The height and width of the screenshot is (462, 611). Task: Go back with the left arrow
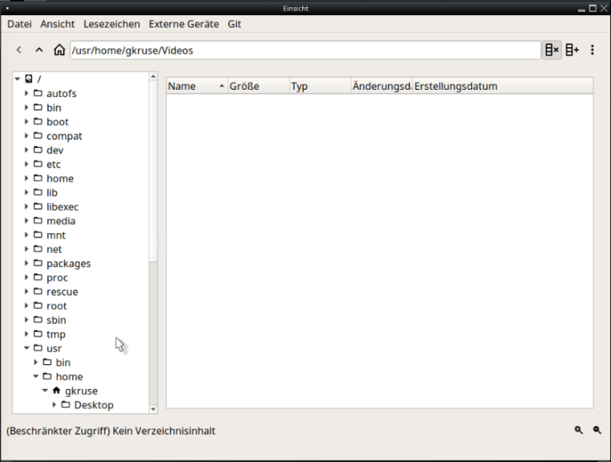click(x=19, y=50)
